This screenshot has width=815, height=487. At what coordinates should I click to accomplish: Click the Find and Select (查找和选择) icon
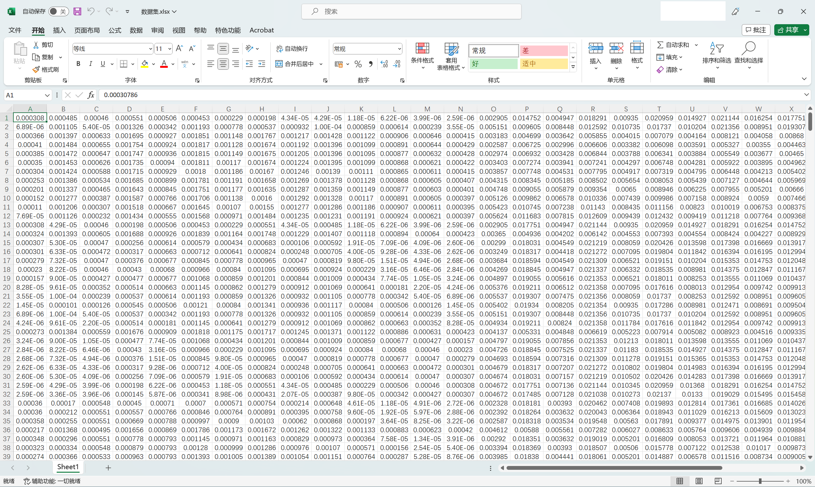point(749,48)
